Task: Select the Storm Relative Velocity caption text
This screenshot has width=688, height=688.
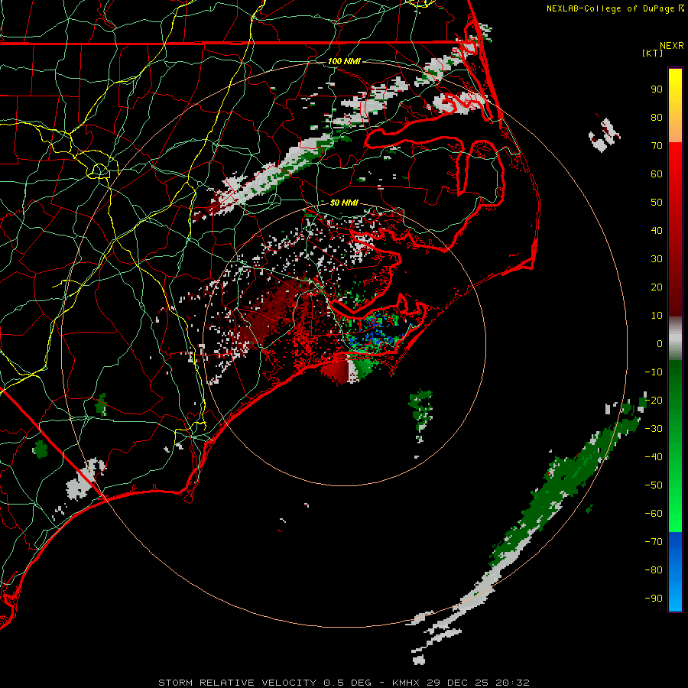Action: click(344, 683)
